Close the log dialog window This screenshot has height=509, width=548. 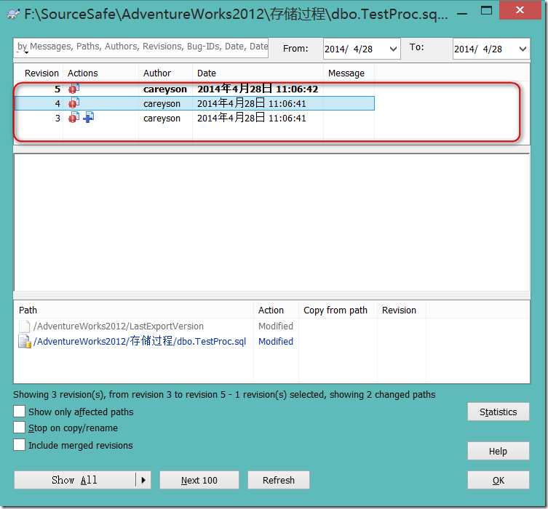tap(520, 10)
